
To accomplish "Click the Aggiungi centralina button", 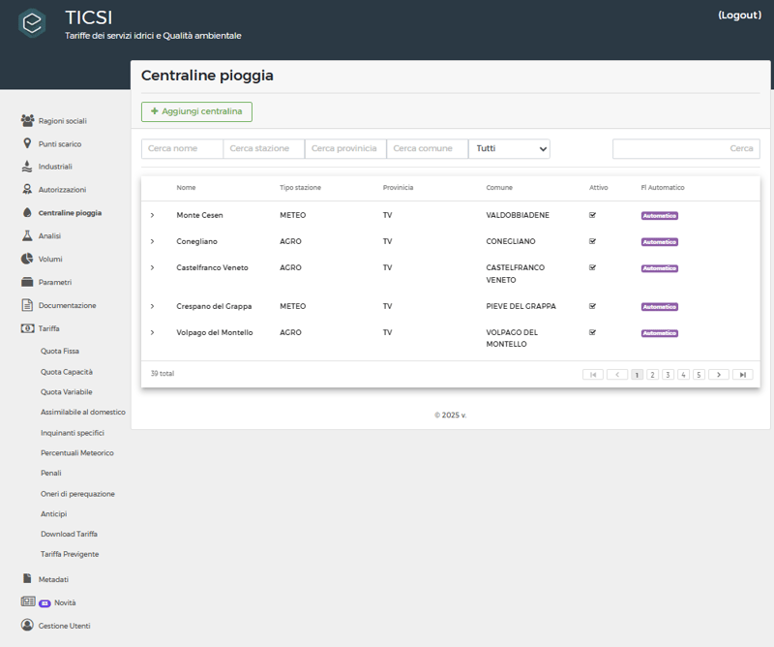I will click(196, 111).
